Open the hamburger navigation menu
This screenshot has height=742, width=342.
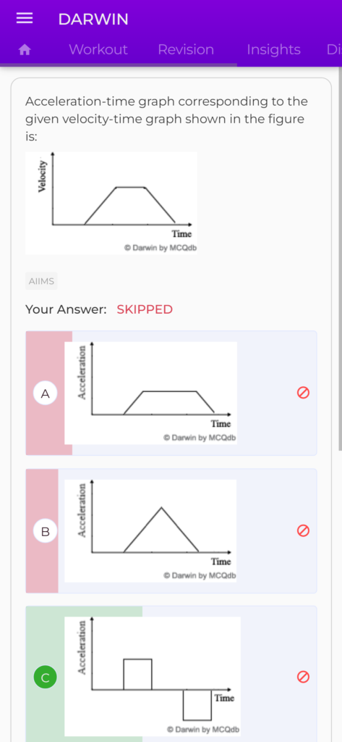(25, 18)
